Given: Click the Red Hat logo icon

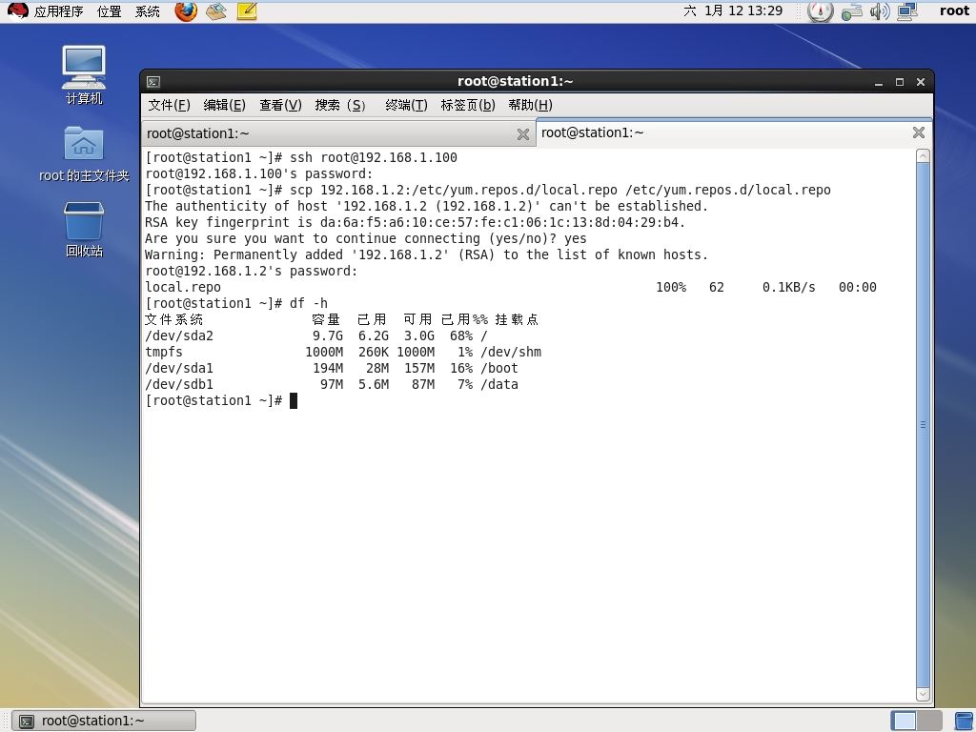Looking at the screenshot, I should point(17,11).
